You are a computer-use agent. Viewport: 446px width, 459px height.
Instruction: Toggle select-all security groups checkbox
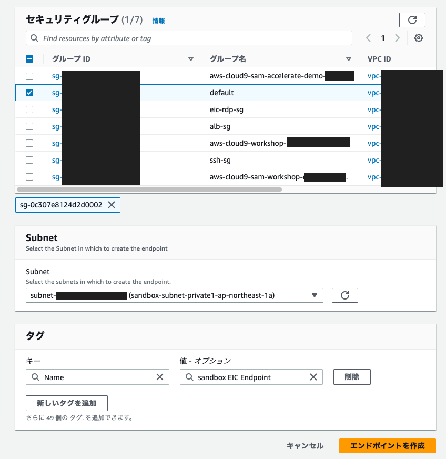pos(29,59)
